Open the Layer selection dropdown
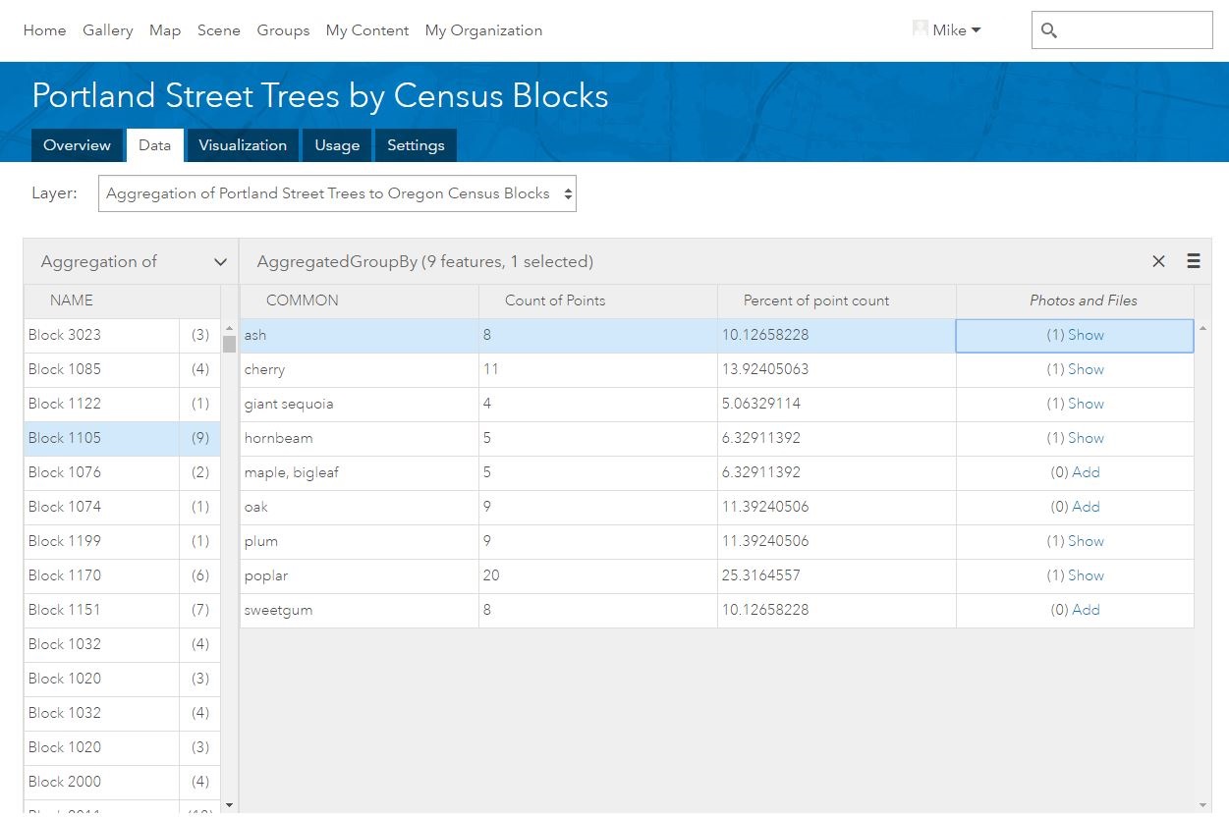This screenshot has height=819, width=1229. click(337, 193)
